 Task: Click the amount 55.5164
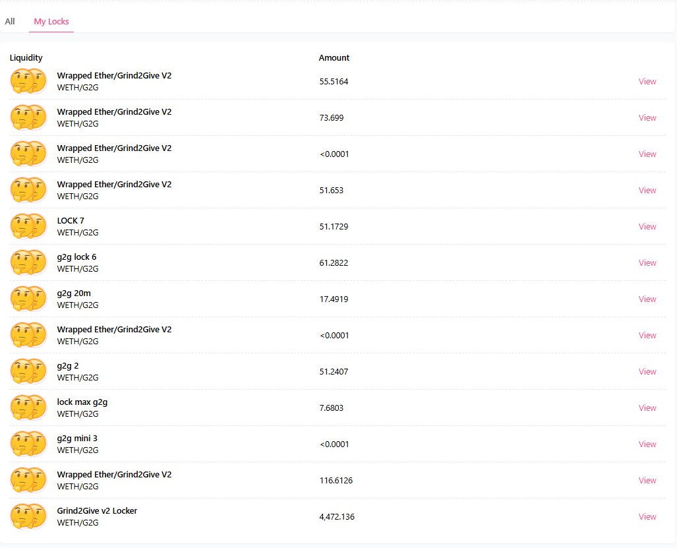334,81
